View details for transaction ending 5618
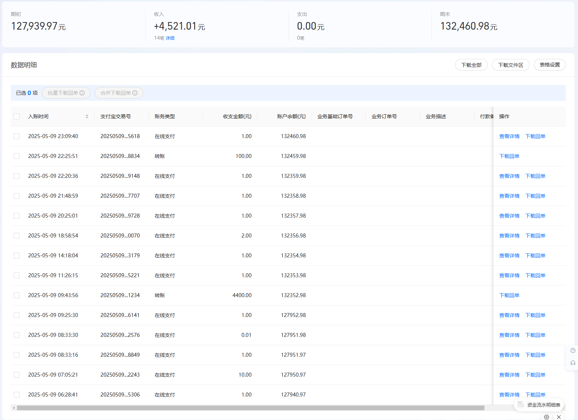The width and height of the screenshot is (578, 420). 509,136
